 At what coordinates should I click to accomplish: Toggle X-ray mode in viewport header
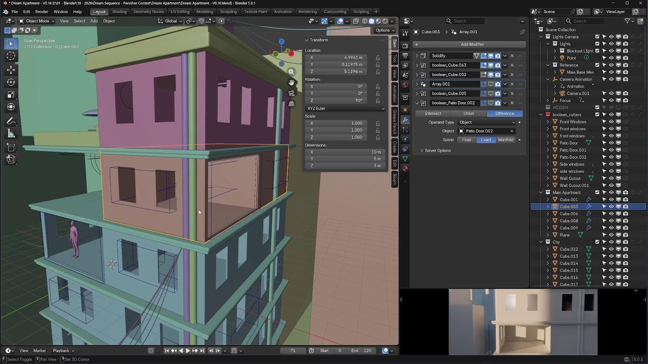356,21
